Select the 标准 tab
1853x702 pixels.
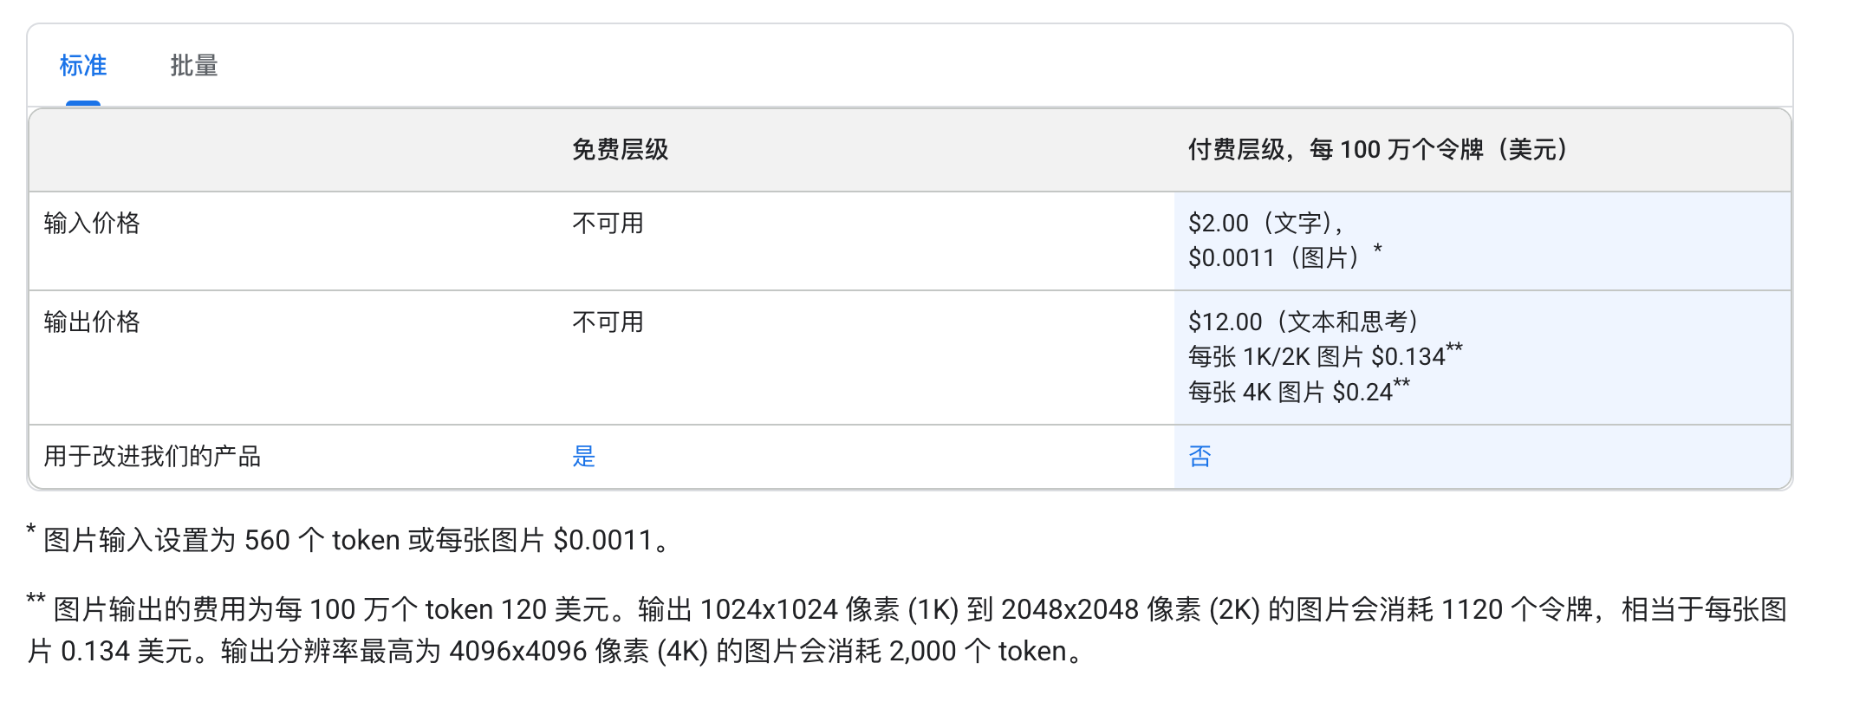(x=82, y=66)
